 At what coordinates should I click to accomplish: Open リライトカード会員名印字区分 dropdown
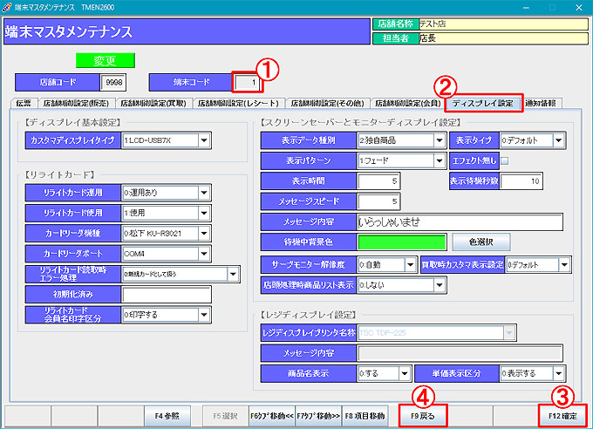tap(204, 315)
